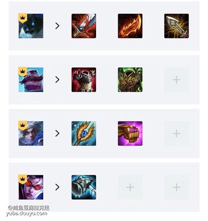Add third item for white-haired champion
Image resolution: width=208 pixels, height=221 pixels.
[176, 134]
